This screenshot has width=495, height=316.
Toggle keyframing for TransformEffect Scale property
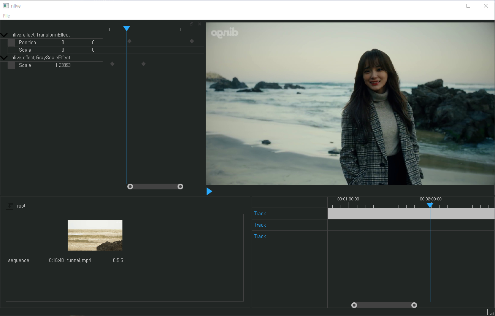(x=11, y=50)
